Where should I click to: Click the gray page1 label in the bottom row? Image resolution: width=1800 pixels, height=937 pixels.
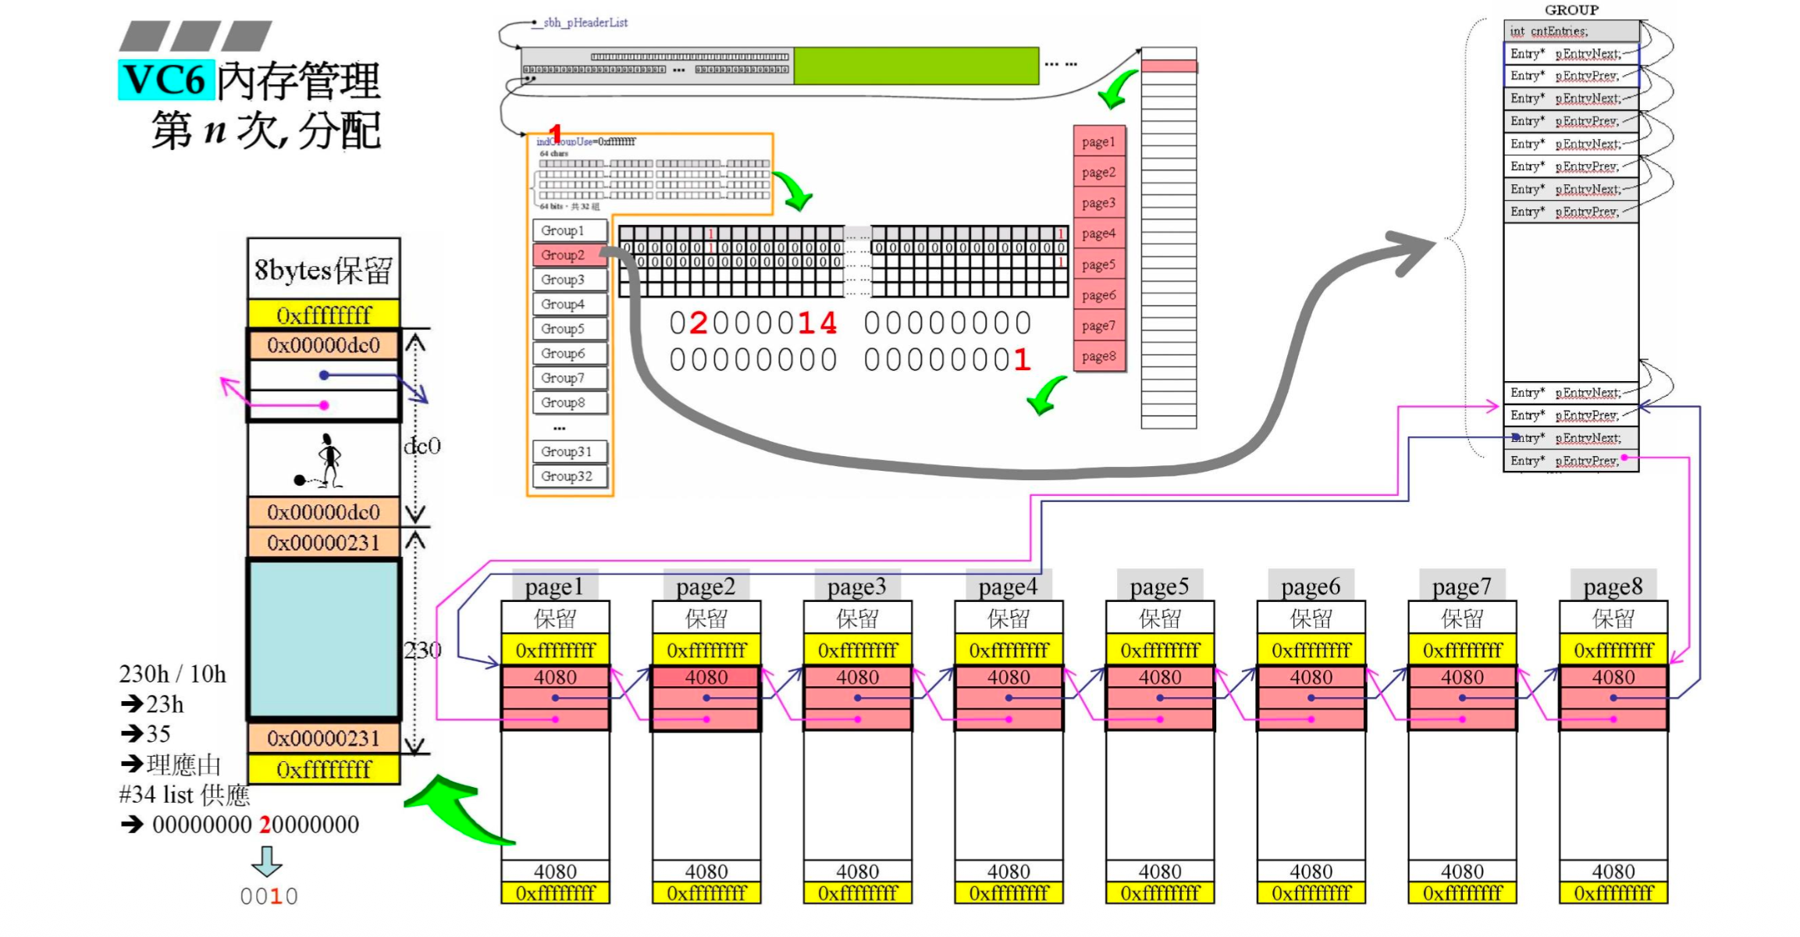555,586
